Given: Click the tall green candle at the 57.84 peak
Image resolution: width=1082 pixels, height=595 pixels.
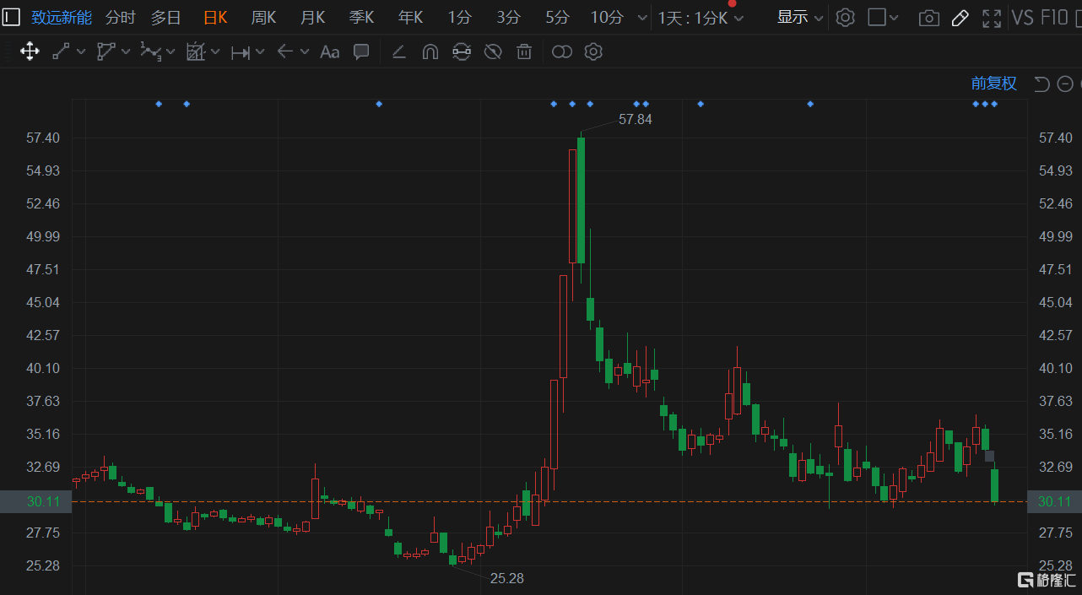Looking at the screenshot, I should pyautogui.click(x=581, y=201).
